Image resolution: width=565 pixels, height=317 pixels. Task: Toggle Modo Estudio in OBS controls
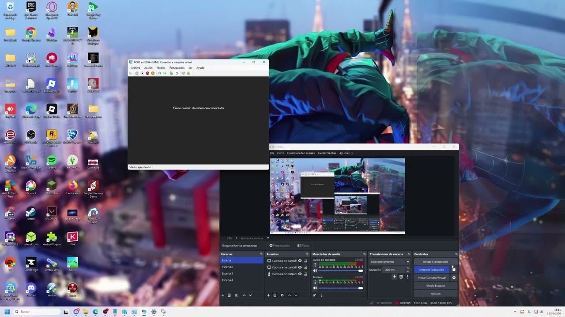click(435, 285)
